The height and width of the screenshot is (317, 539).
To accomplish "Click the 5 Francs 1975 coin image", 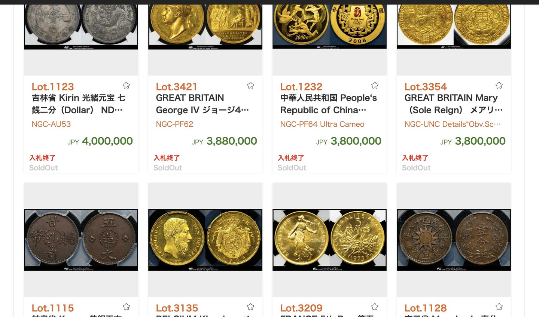I will pos(329,240).
